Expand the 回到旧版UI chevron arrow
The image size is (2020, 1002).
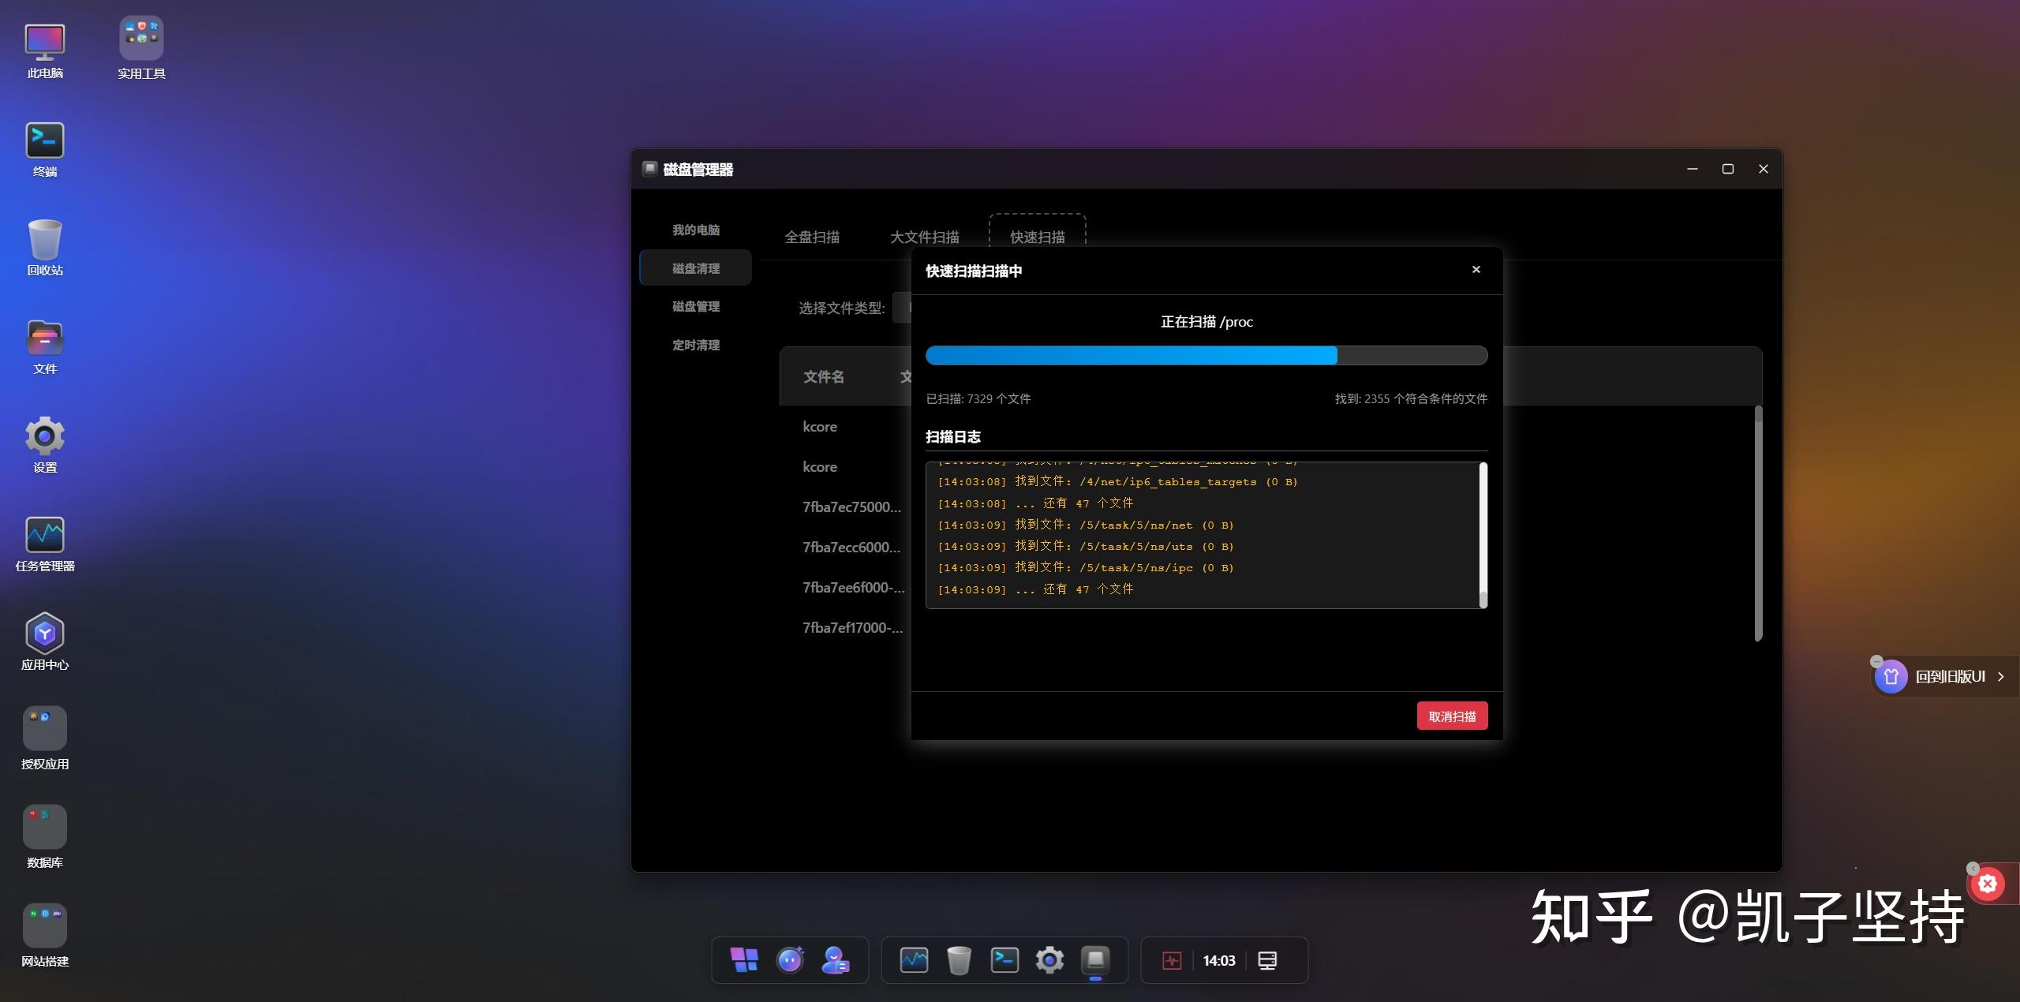(2001, 677)
